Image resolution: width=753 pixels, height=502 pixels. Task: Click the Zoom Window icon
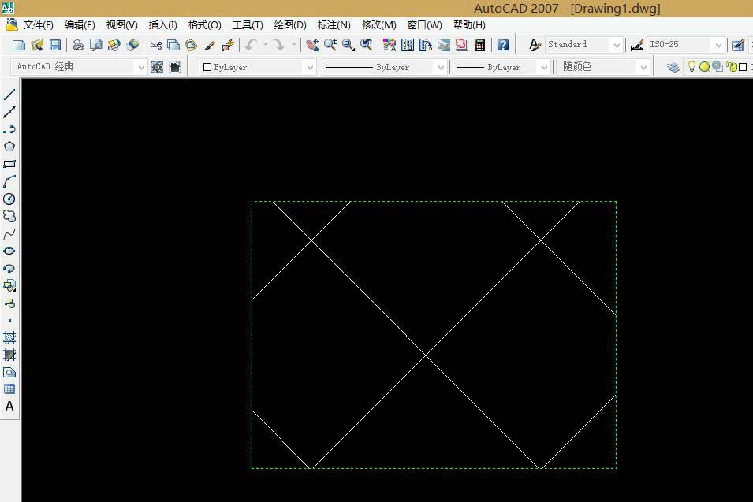click(x=349, y=45)
